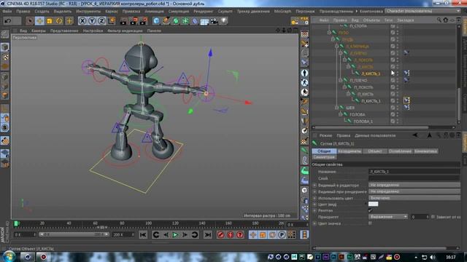The height and width of the screenshot is (262, 467).
Task: Toggle the Parameter (P) keying icon
Action: click(x=282, y=235)
